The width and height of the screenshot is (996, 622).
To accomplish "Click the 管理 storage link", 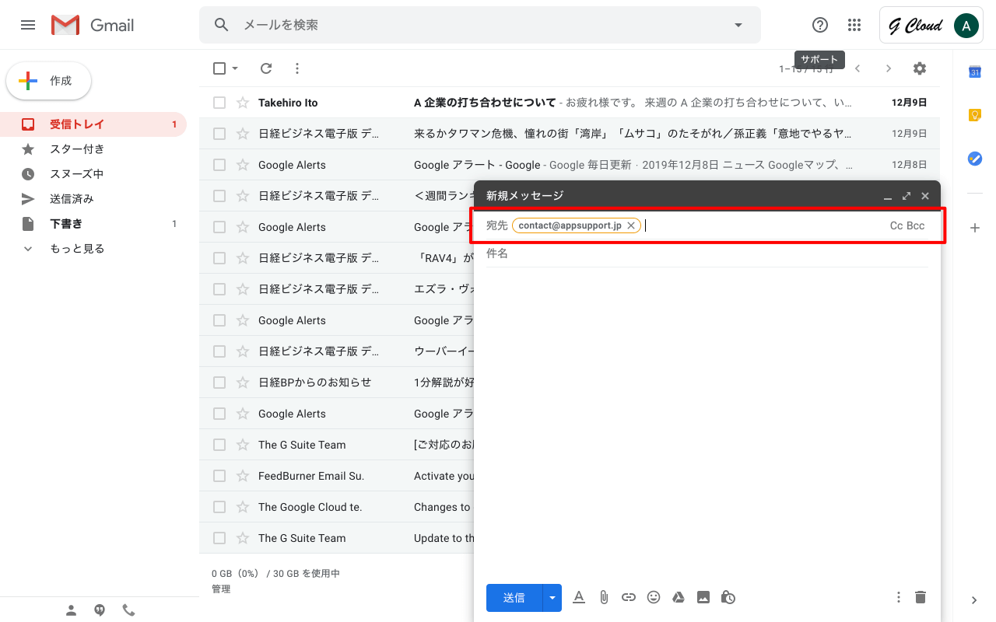I will click(x=221, y=589).
